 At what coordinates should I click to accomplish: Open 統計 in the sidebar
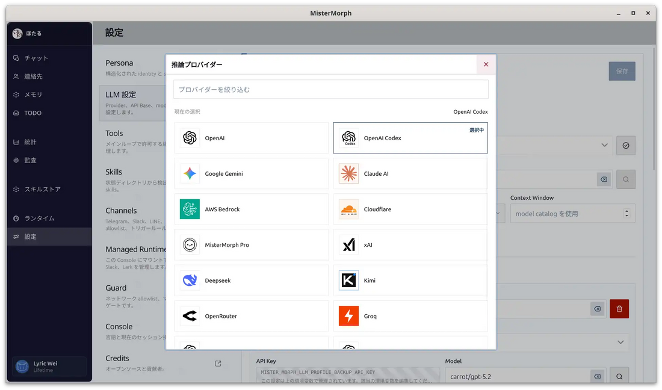(49, 142)
